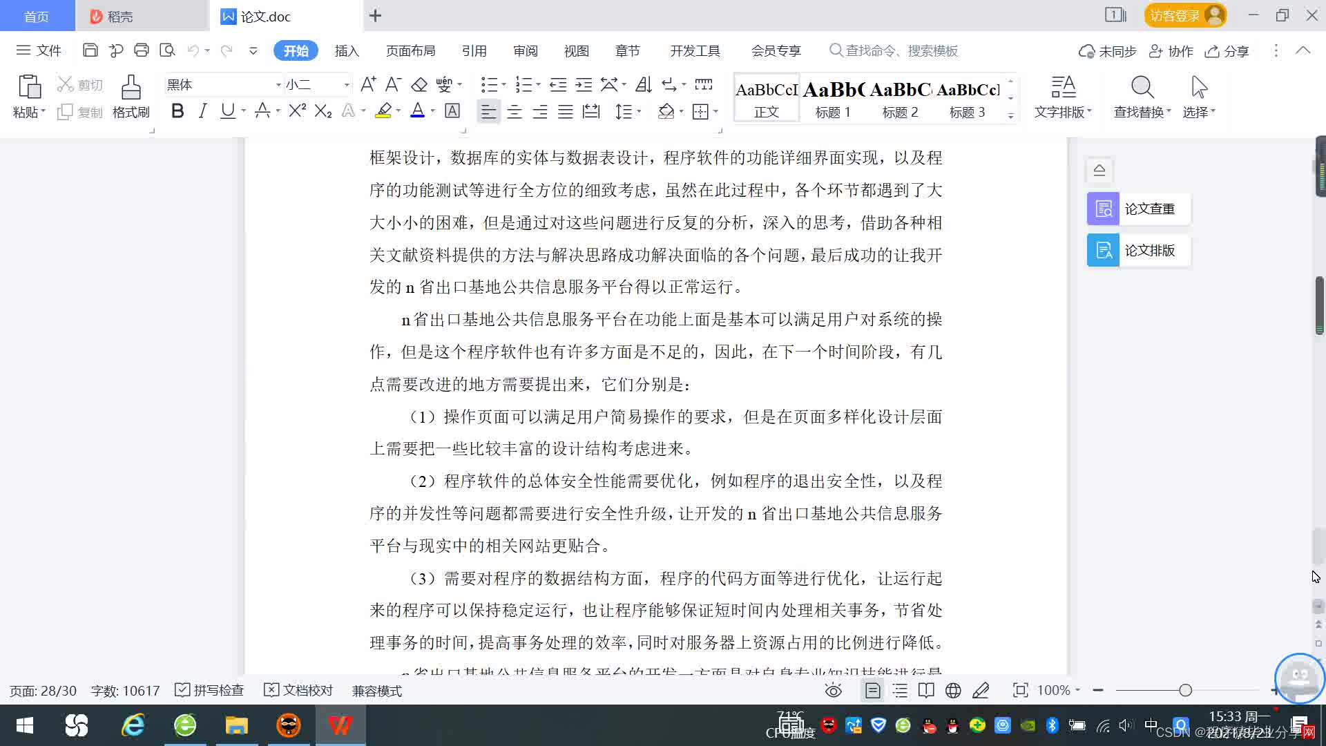Switch to the 插入 (Insert) ribbon tab
Image resolution: width=1326 pixels, height=746 pixels.
(x=347, y=51)
